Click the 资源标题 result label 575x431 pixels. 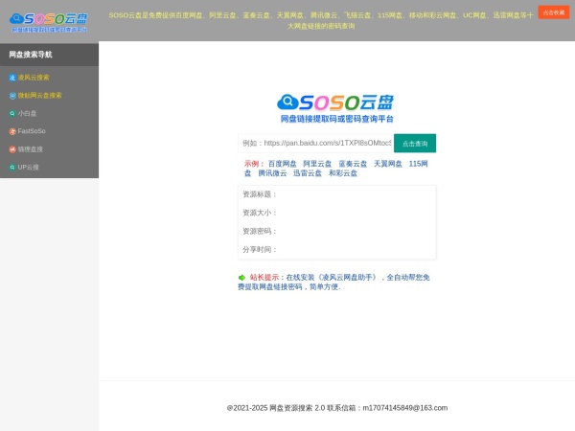coord(260,194)
